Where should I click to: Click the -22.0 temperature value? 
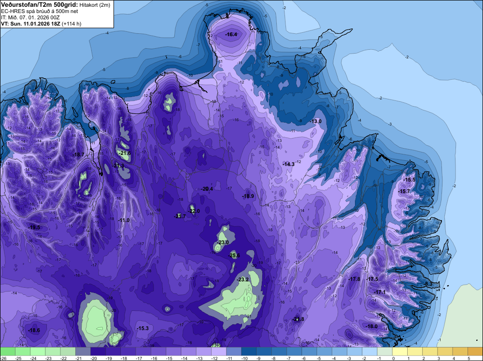(x=194, y=211)
